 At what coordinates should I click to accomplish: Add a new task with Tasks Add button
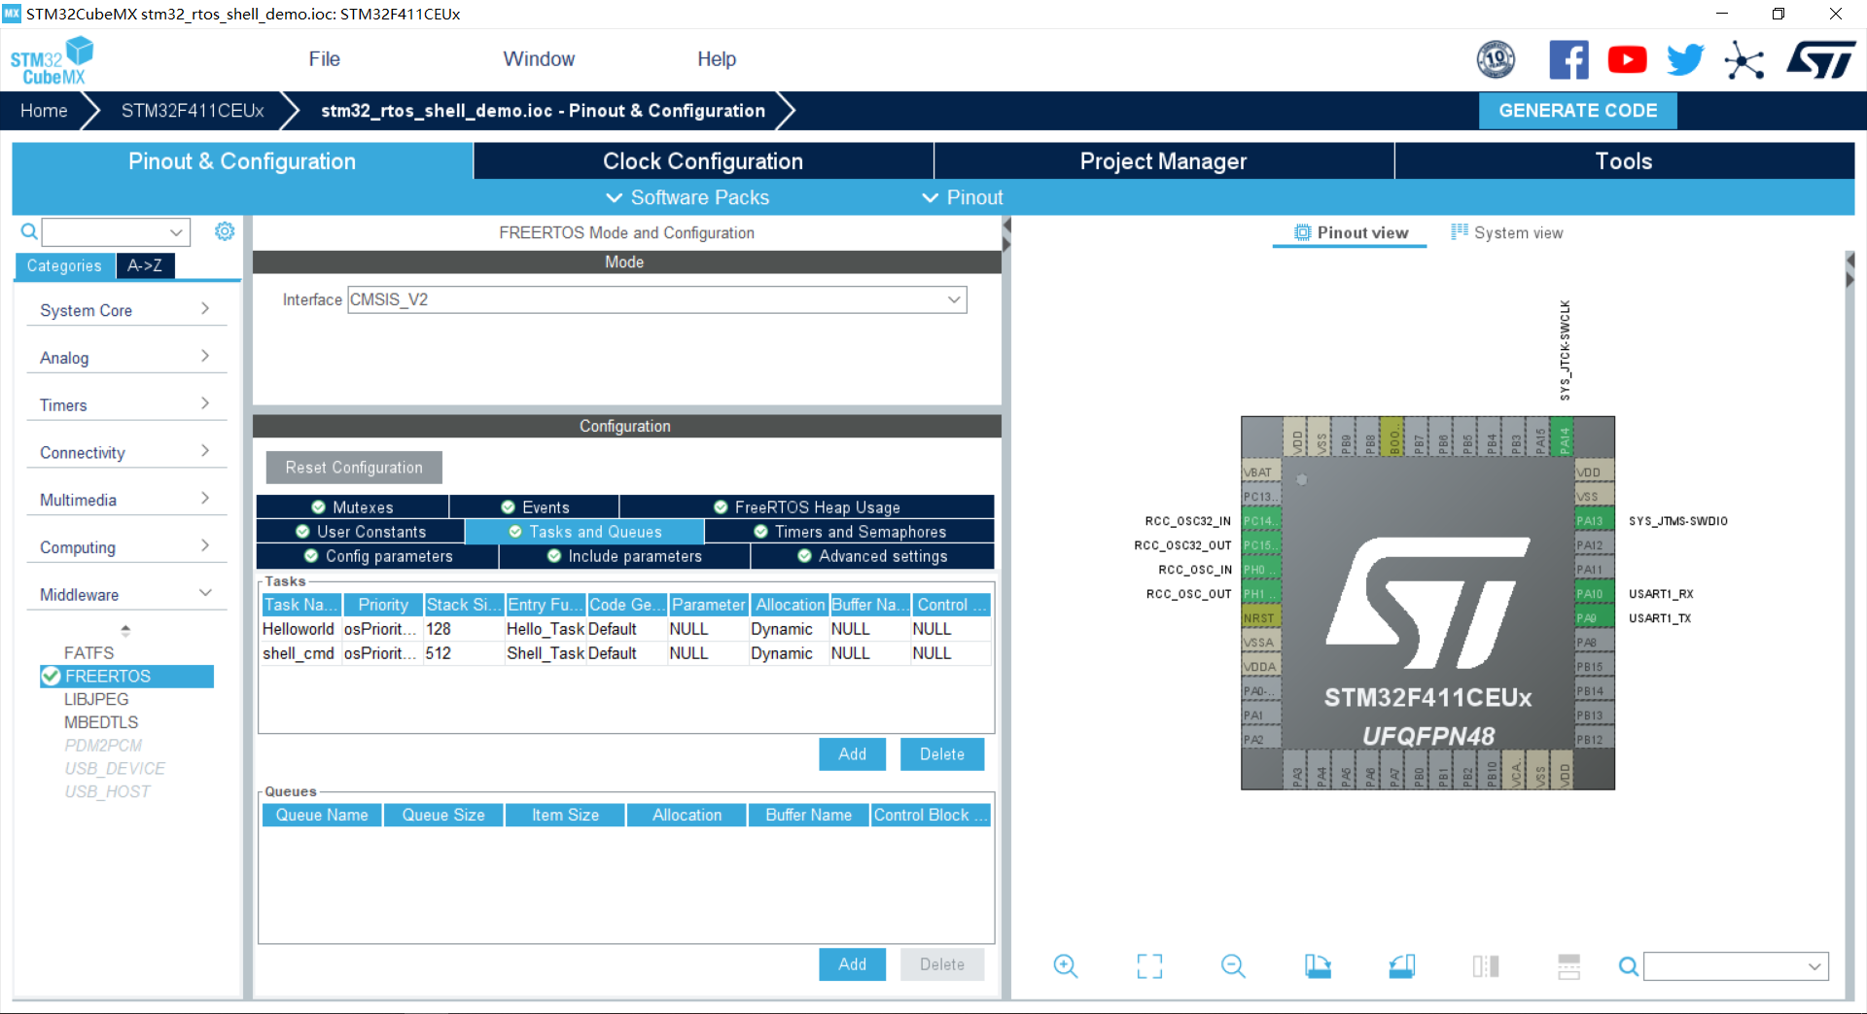[x=852, y=754]
